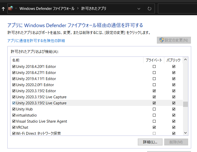
Task: Open アプリに通信を許可する危険性の詳細 link
Action: [x=36, y=41]
